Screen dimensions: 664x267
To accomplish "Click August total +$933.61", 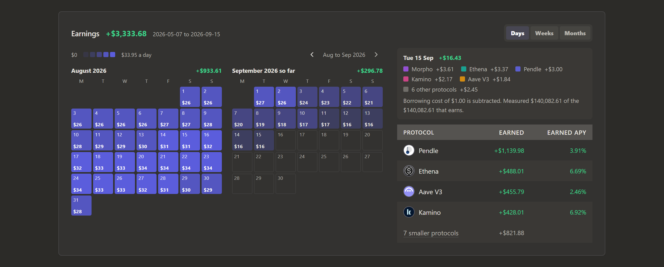I will (x=209, y=71).
